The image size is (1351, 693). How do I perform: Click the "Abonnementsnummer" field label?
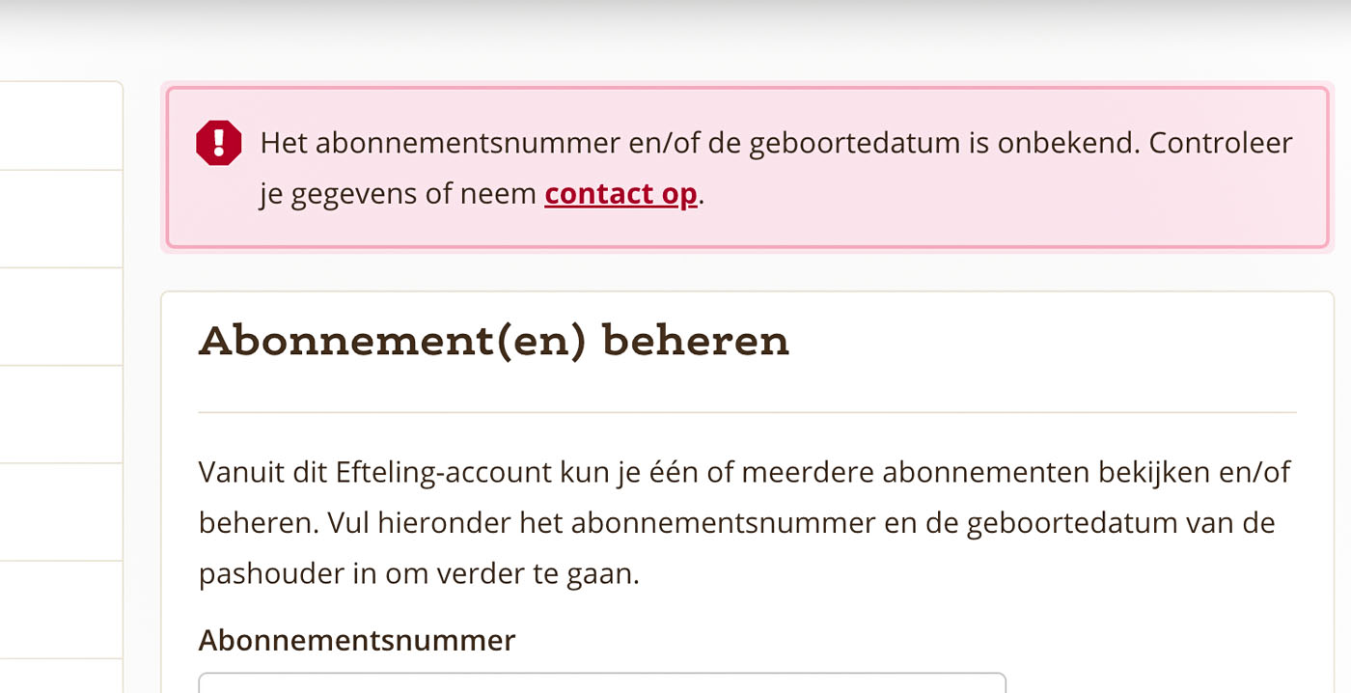(357, 640)
